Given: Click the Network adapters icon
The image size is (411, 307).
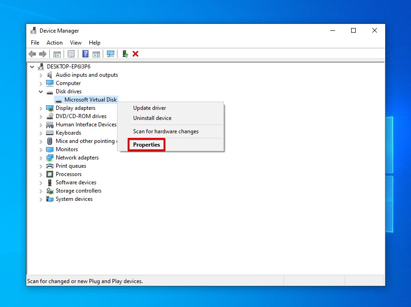Looking at the screenshot, I should point(50,158).
